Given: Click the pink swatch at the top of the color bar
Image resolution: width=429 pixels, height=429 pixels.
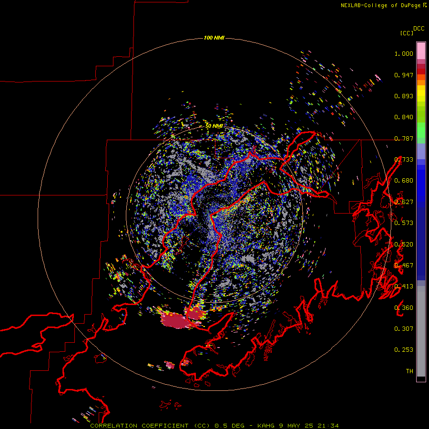Looking at the screenshot, I should click(x=421, y=51).
